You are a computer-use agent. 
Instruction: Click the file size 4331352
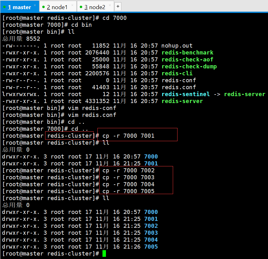tap(97, 101)
